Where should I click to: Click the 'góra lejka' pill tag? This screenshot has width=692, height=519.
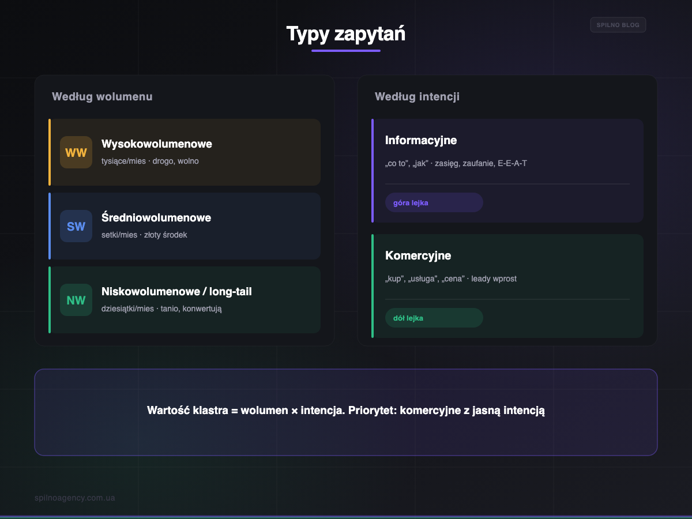click(434, 202)
